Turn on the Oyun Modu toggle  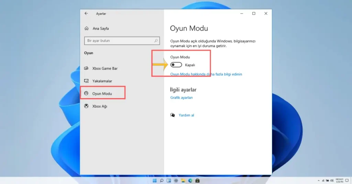(176, 65)
